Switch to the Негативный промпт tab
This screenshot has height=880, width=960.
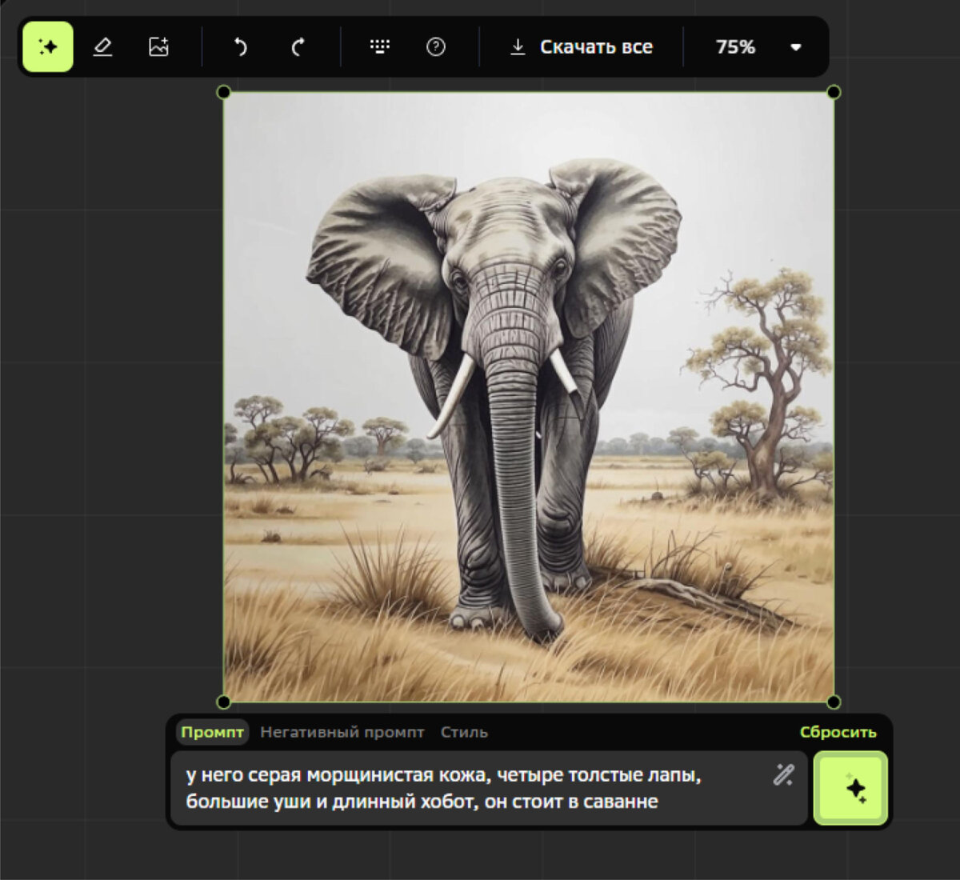tap(342, 732)
